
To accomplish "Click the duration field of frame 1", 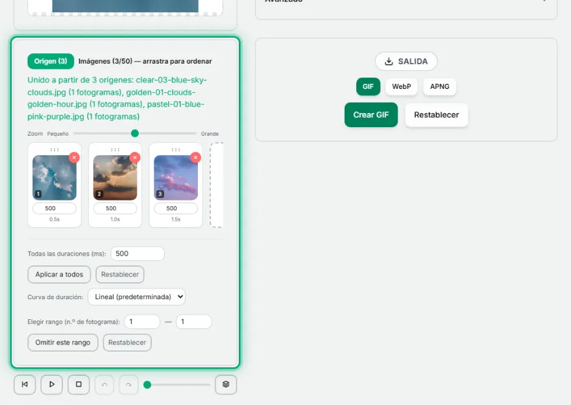I will [55, 208].
